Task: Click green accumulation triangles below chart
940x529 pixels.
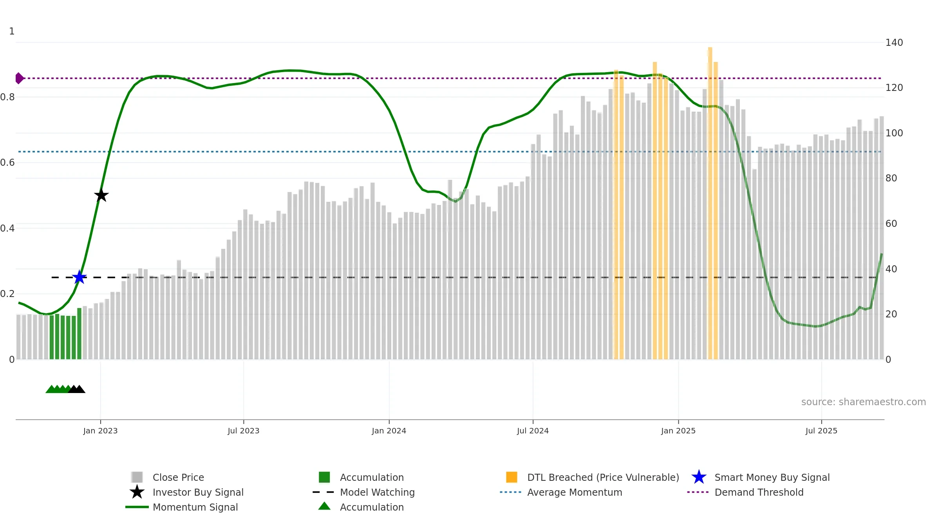Action: pyautogui.click(x=58, y=389)
